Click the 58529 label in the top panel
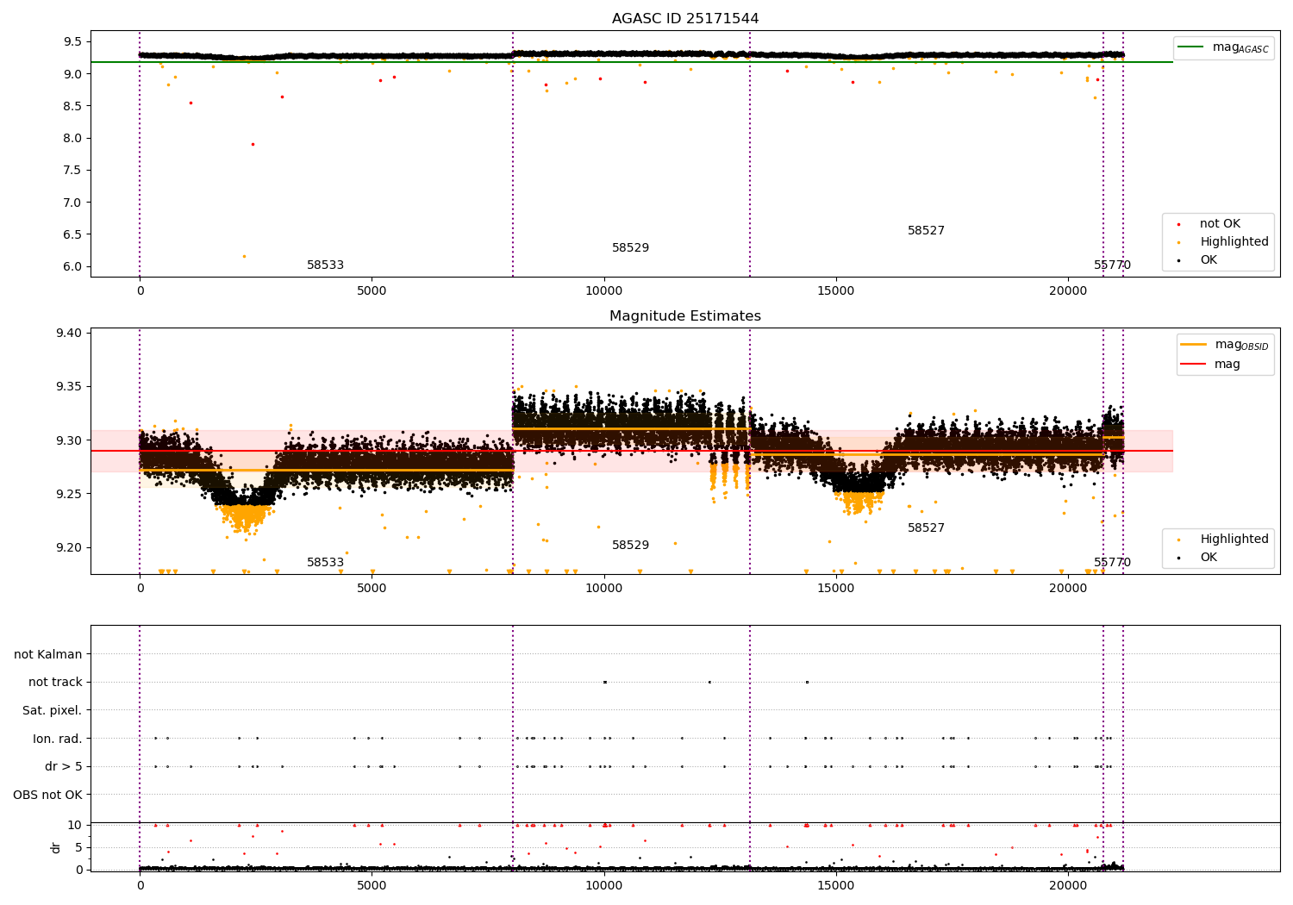The width and height of the screenshot is (1293, 905). pos(630,248)
